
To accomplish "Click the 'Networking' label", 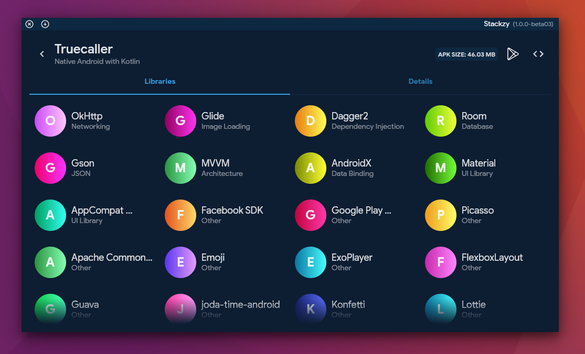I will coord(91,127).
